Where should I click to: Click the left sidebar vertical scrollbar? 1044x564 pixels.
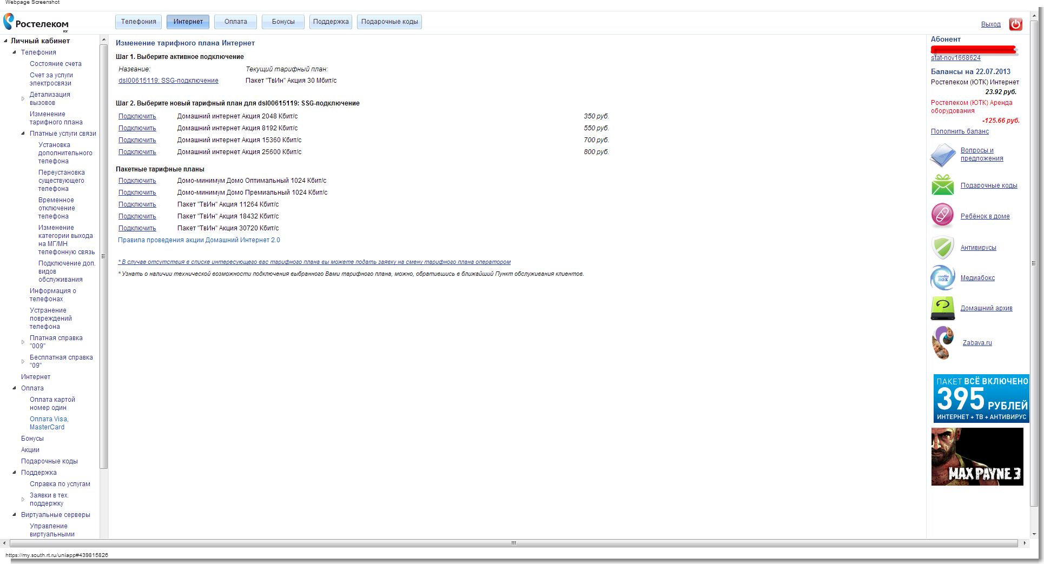(103, 256)
